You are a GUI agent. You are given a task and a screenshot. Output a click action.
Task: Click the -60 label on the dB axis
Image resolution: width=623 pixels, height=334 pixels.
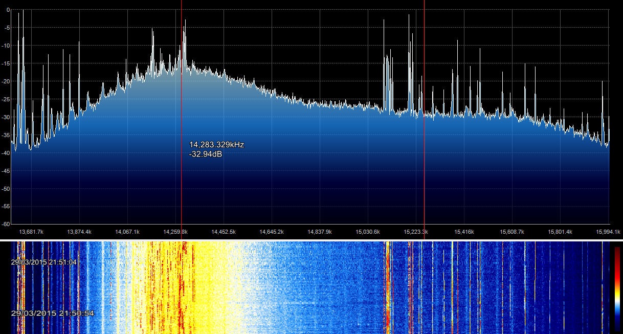point(6,224)
